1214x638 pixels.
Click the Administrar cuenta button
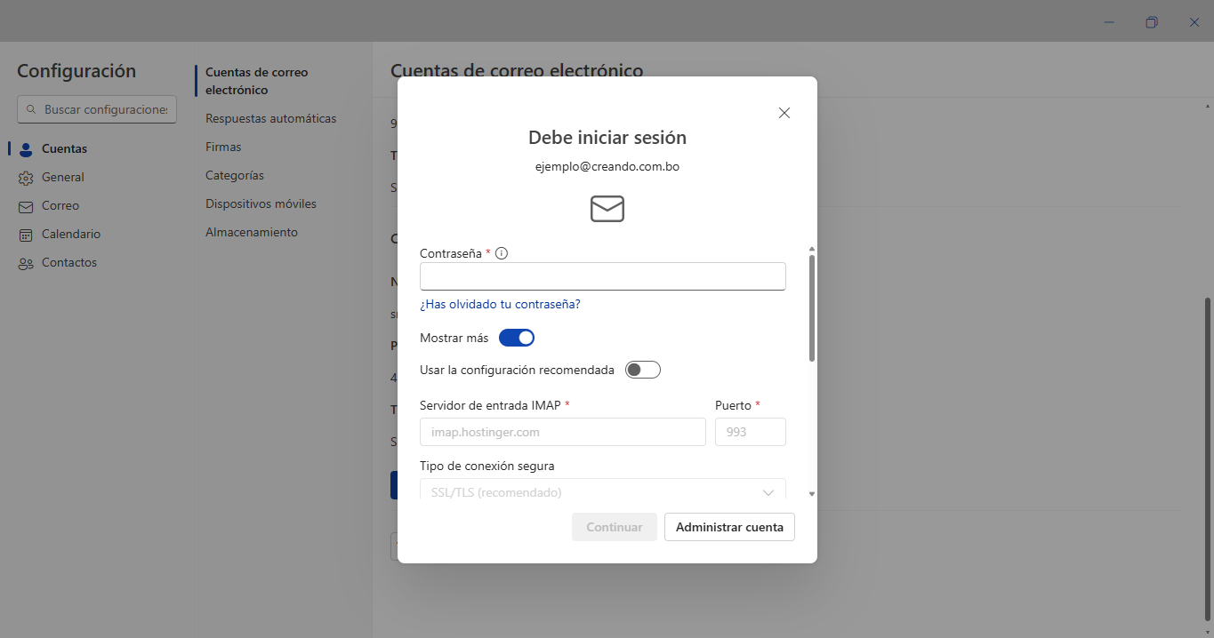tap(729, 527)
